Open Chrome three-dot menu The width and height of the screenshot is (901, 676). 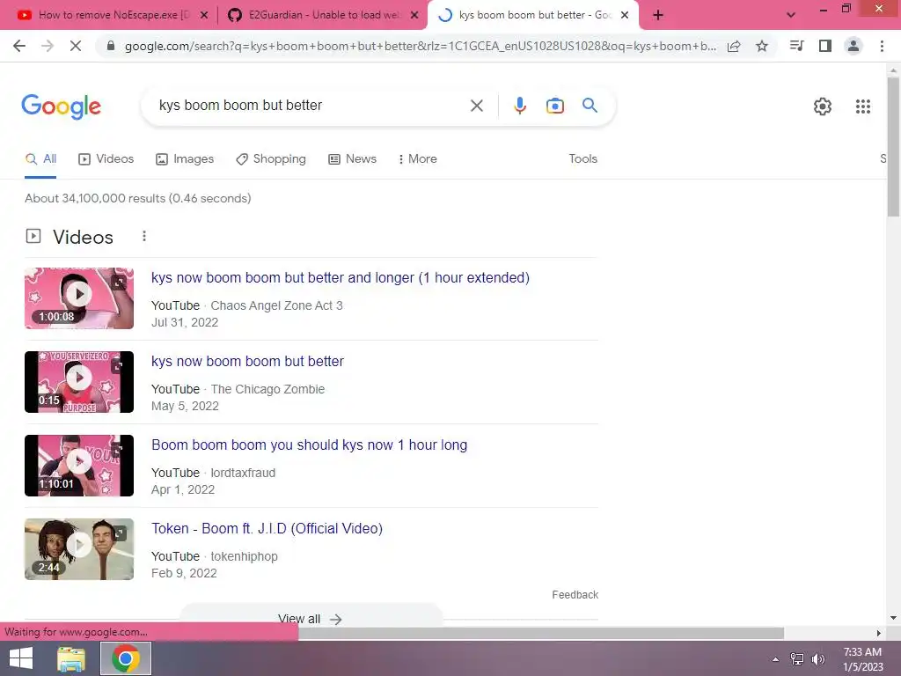coord(882,46)
